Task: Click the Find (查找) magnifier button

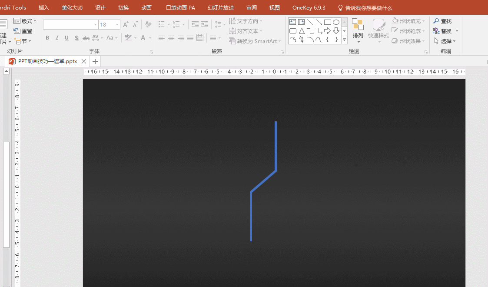Action: coord(442,21)
